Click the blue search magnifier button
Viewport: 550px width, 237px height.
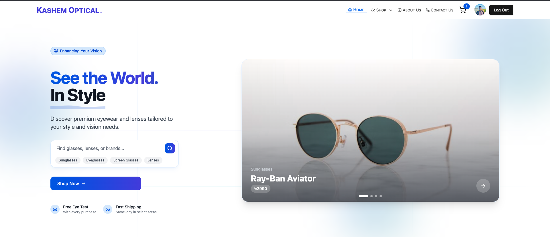pyautogui.click(x=170, y=148)
